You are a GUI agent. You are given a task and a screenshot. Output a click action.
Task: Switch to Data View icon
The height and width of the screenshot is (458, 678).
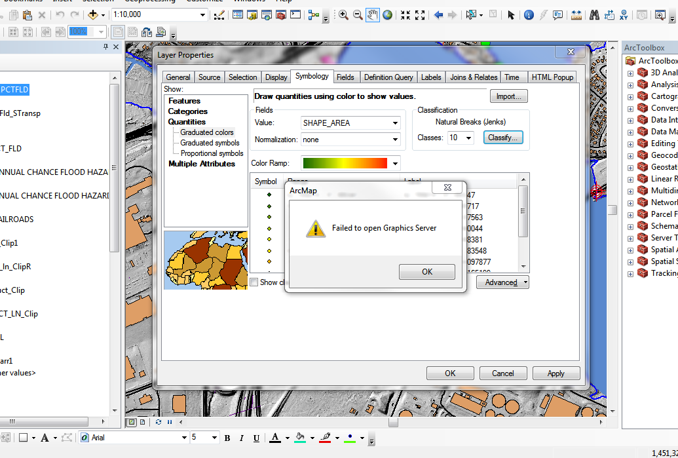click(x=132, y=422)
